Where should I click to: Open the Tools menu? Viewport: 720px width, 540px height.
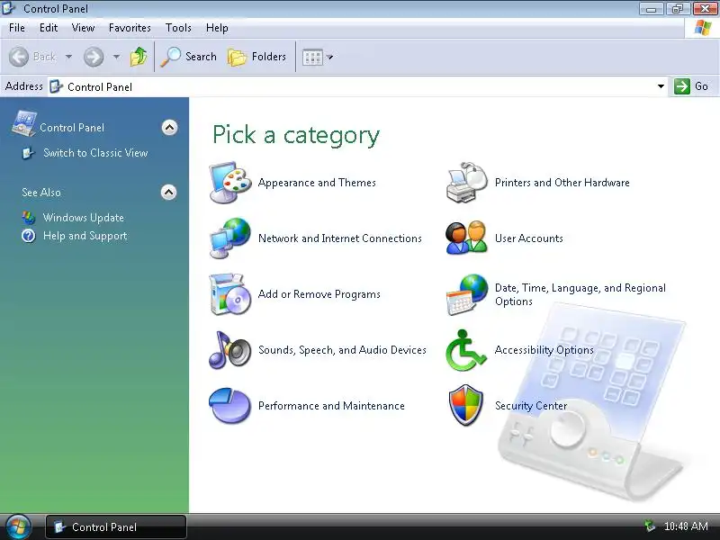[x=178, y=28]
